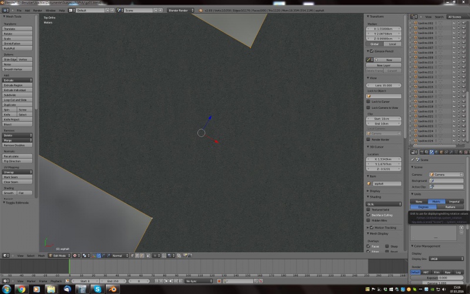Enable Lock Camera to View checkbox
Viewport: 470px width, 294px height.
point(368,108)
